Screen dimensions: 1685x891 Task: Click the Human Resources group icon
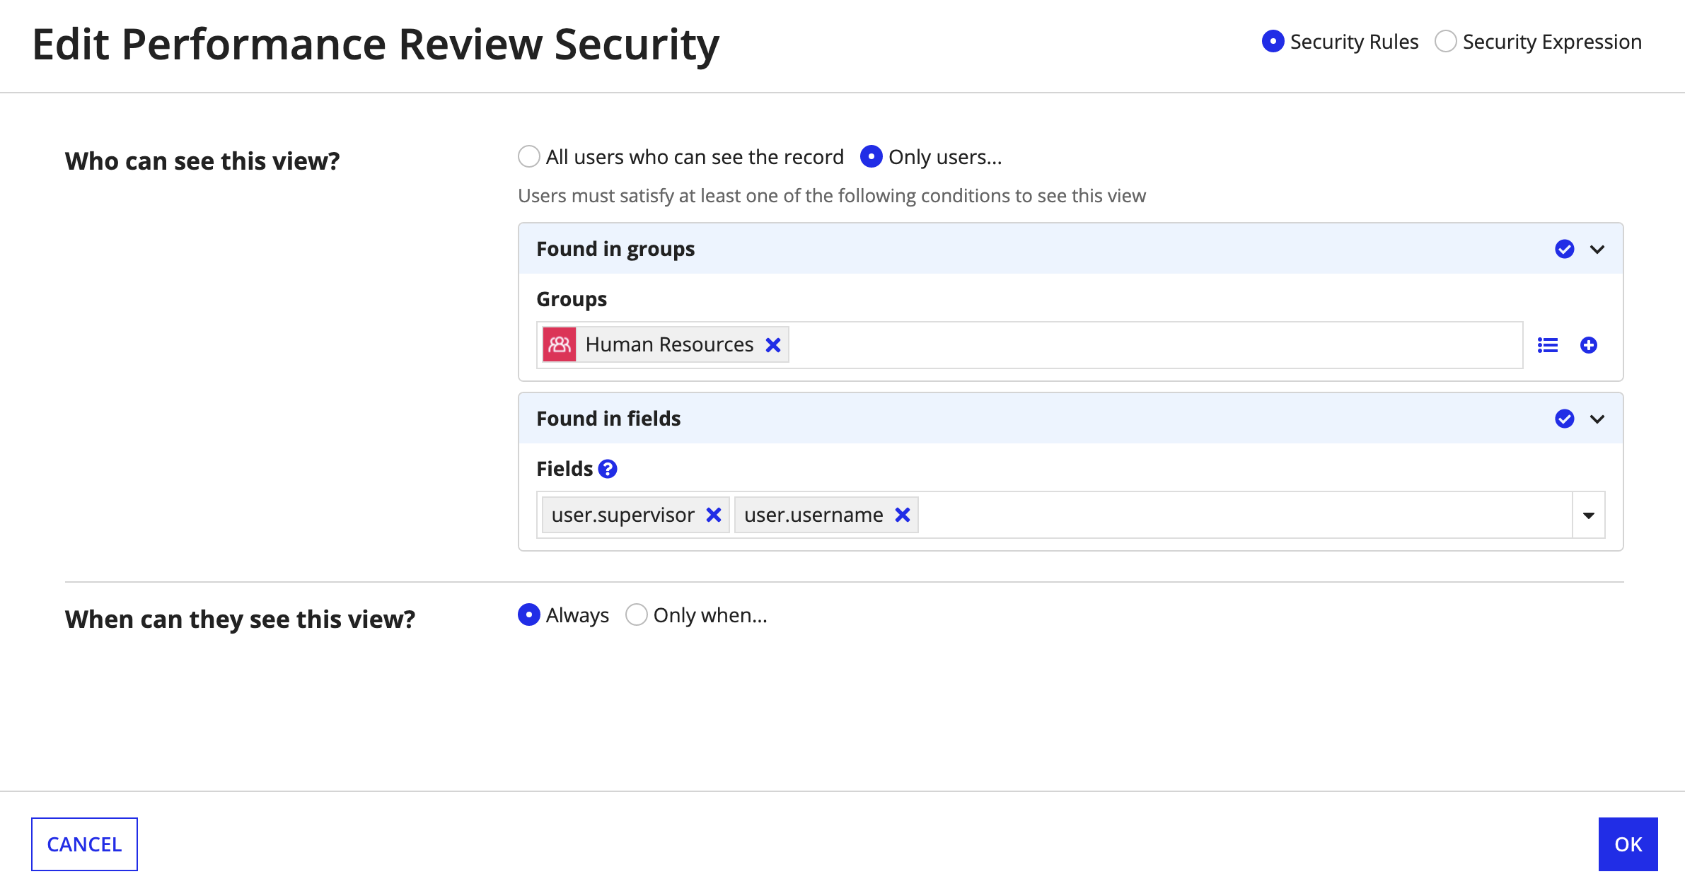tap(558, 345)
